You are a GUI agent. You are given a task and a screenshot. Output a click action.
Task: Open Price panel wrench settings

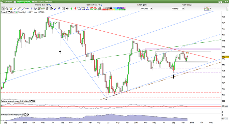[6, 12]
